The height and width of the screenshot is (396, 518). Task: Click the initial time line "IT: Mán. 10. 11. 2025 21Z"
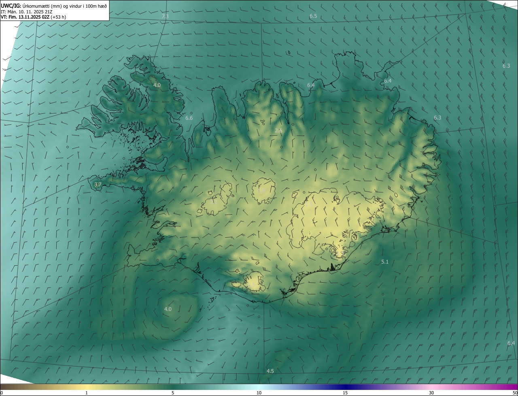27,12
